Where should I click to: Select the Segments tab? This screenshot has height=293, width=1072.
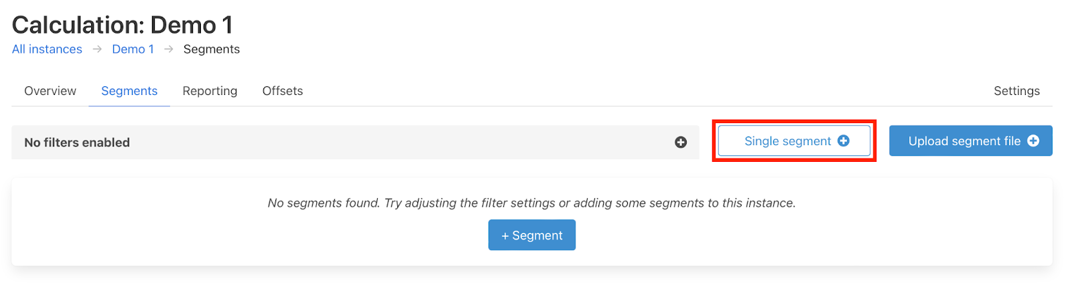pyautogui.click(x=129, y=91)
